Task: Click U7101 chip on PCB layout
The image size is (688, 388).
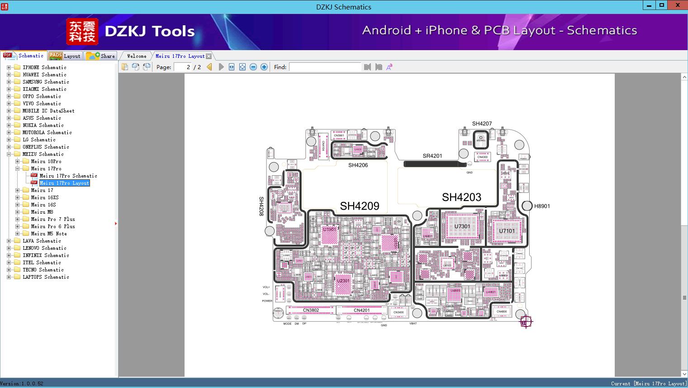Action: click(x=507, y=231)
